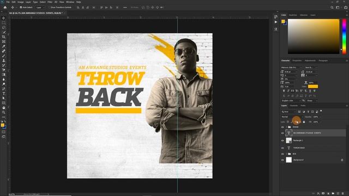
Task: Click the foreground color swatch in toolbar
Action: pos(2,125)
